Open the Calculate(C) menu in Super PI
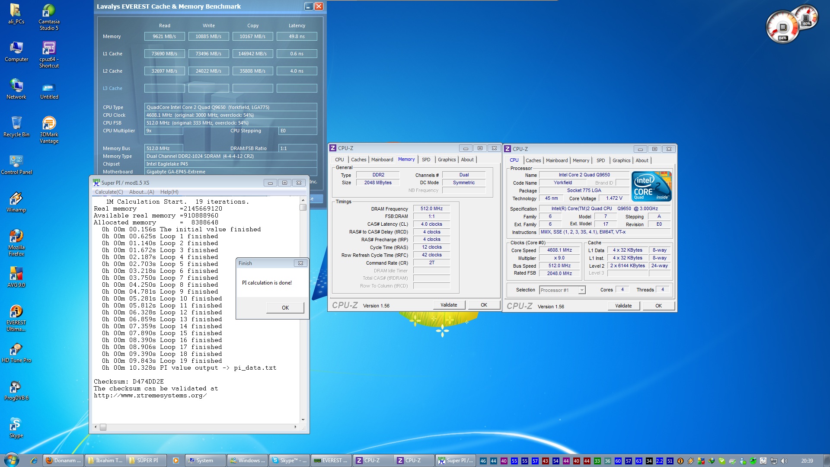 [109, 192]
